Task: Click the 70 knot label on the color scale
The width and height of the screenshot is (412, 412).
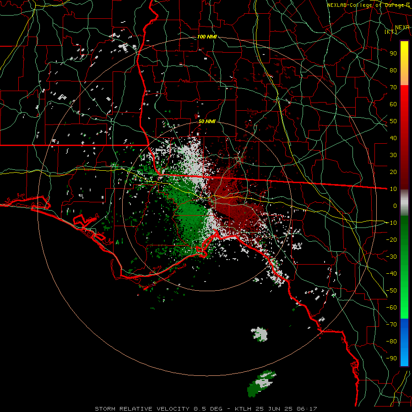Action: 393,87
